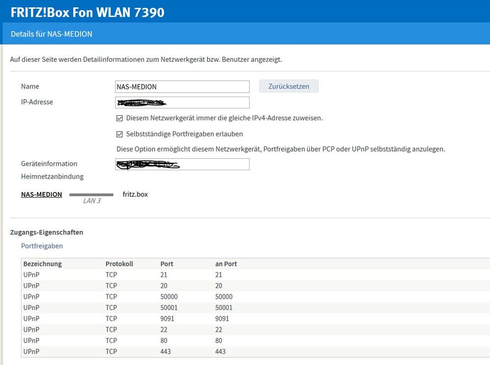490x365 pixels.
Task: Sort by the Protokoll column header
Action: click(119, 264)
